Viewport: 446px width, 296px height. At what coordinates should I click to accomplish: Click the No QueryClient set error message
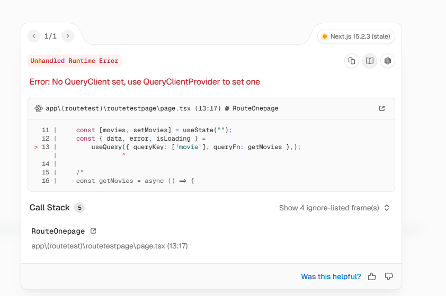click(x=145, y=82)
